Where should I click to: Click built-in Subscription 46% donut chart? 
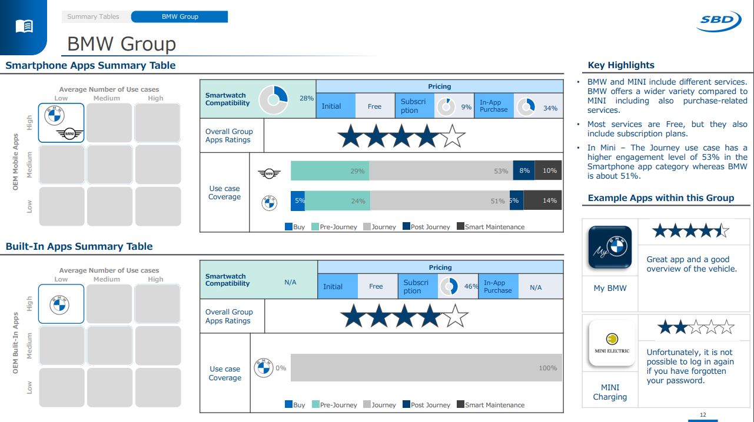(449, 286)
